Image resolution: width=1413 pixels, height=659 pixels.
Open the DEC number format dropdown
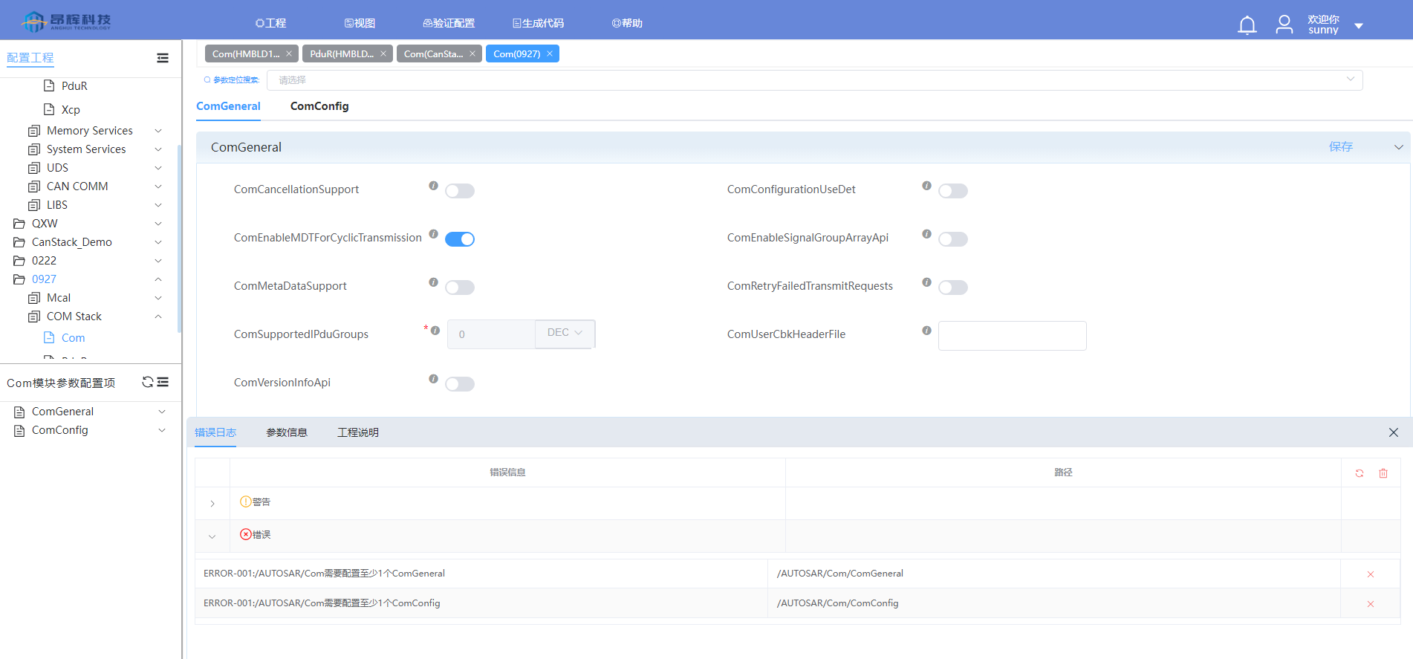pos(565,333)
